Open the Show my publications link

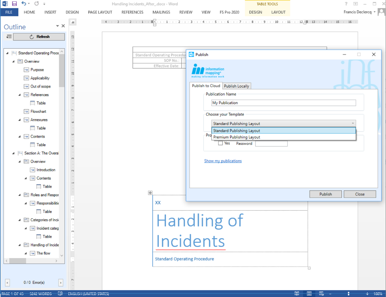click(x=223, y=161)
